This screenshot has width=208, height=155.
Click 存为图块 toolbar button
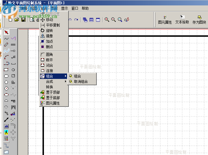(x=199, y=20)
